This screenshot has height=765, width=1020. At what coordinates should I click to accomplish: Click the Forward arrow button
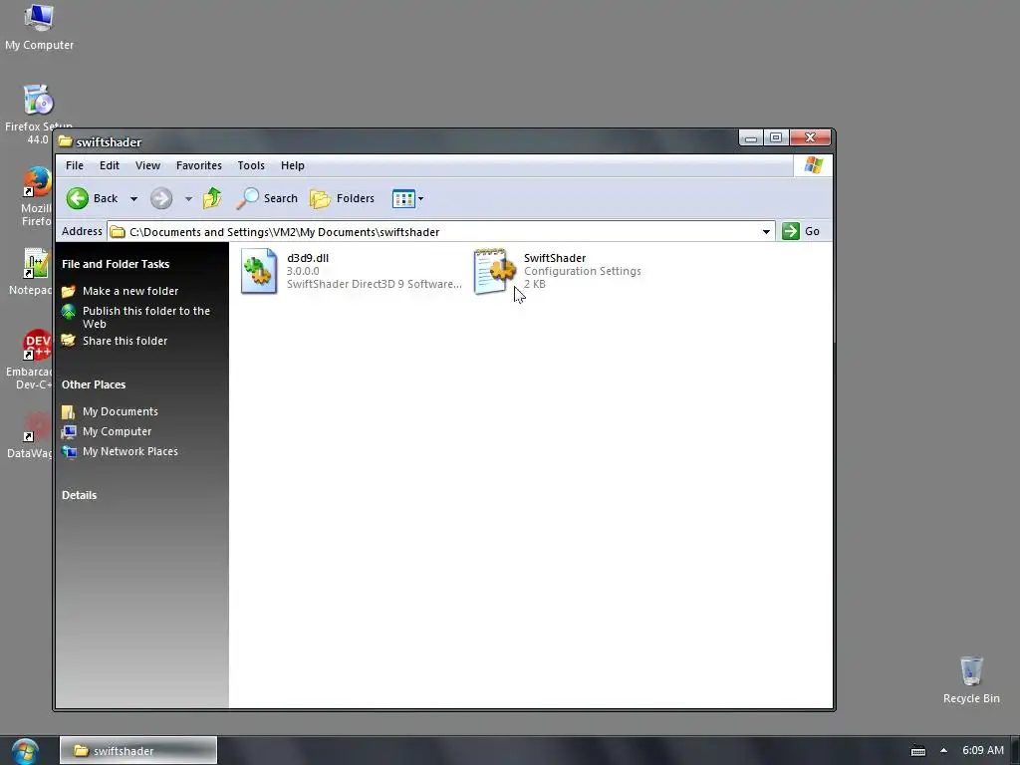(161, 198)
